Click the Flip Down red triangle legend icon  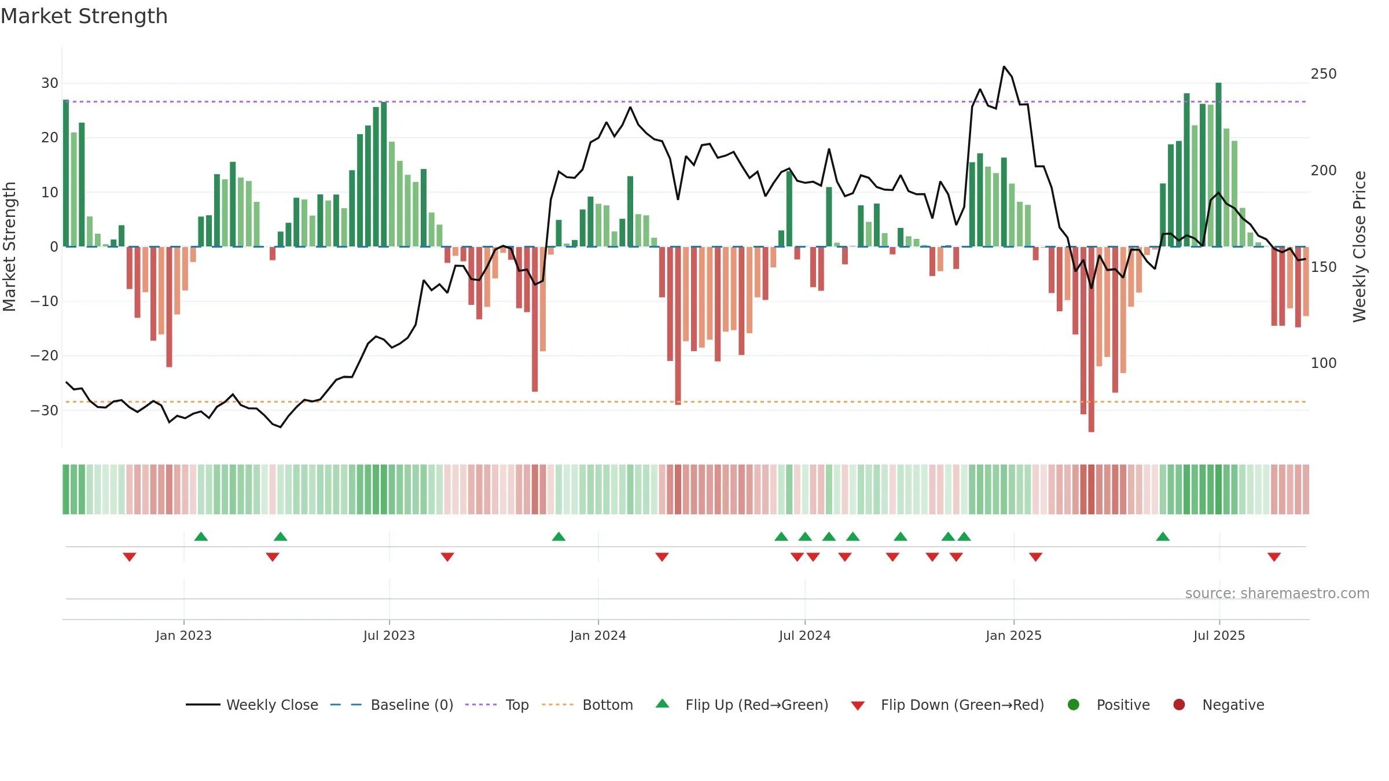[858, 706]
